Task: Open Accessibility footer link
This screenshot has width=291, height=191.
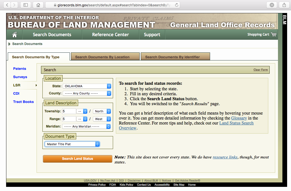Action: (162, 185)
